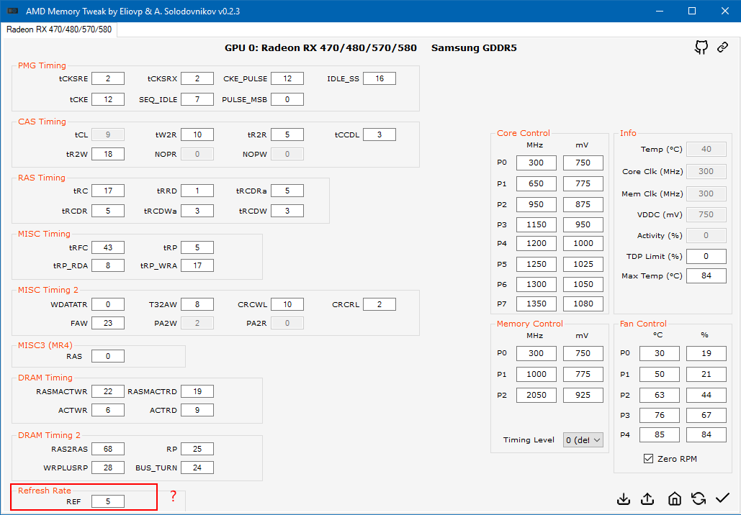Click the T32AW input field
The height and width of the screenshot is (515, 741).
point(197,305)
